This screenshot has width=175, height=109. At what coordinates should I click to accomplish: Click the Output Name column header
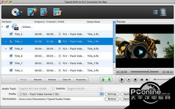click(100, 22)
